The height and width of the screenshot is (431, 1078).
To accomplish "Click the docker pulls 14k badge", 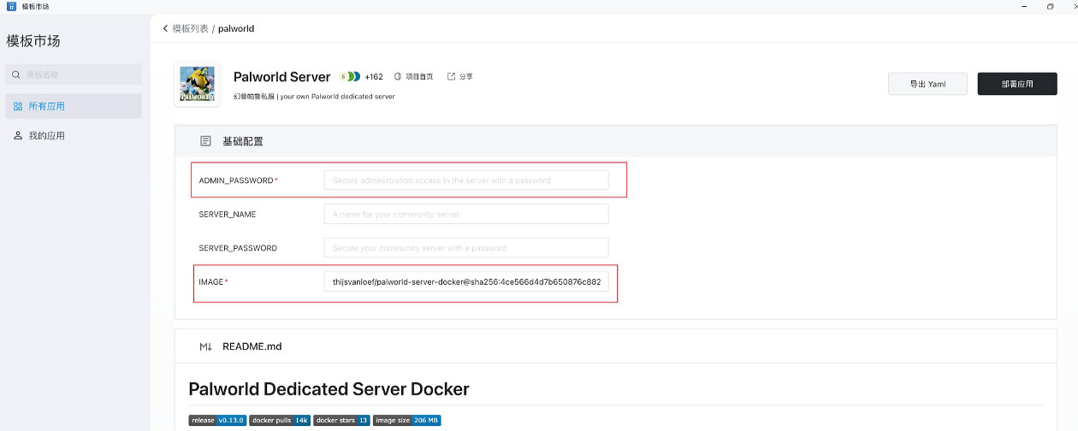I will pyautogui.click(x=280, y=420).
